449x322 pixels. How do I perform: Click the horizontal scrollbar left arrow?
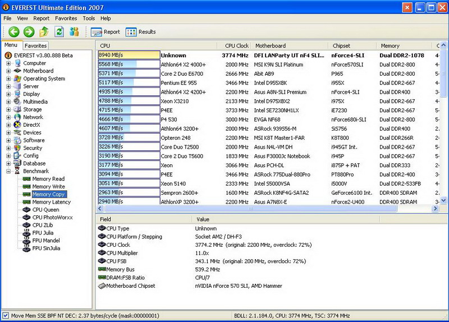[x=100, y=209]
